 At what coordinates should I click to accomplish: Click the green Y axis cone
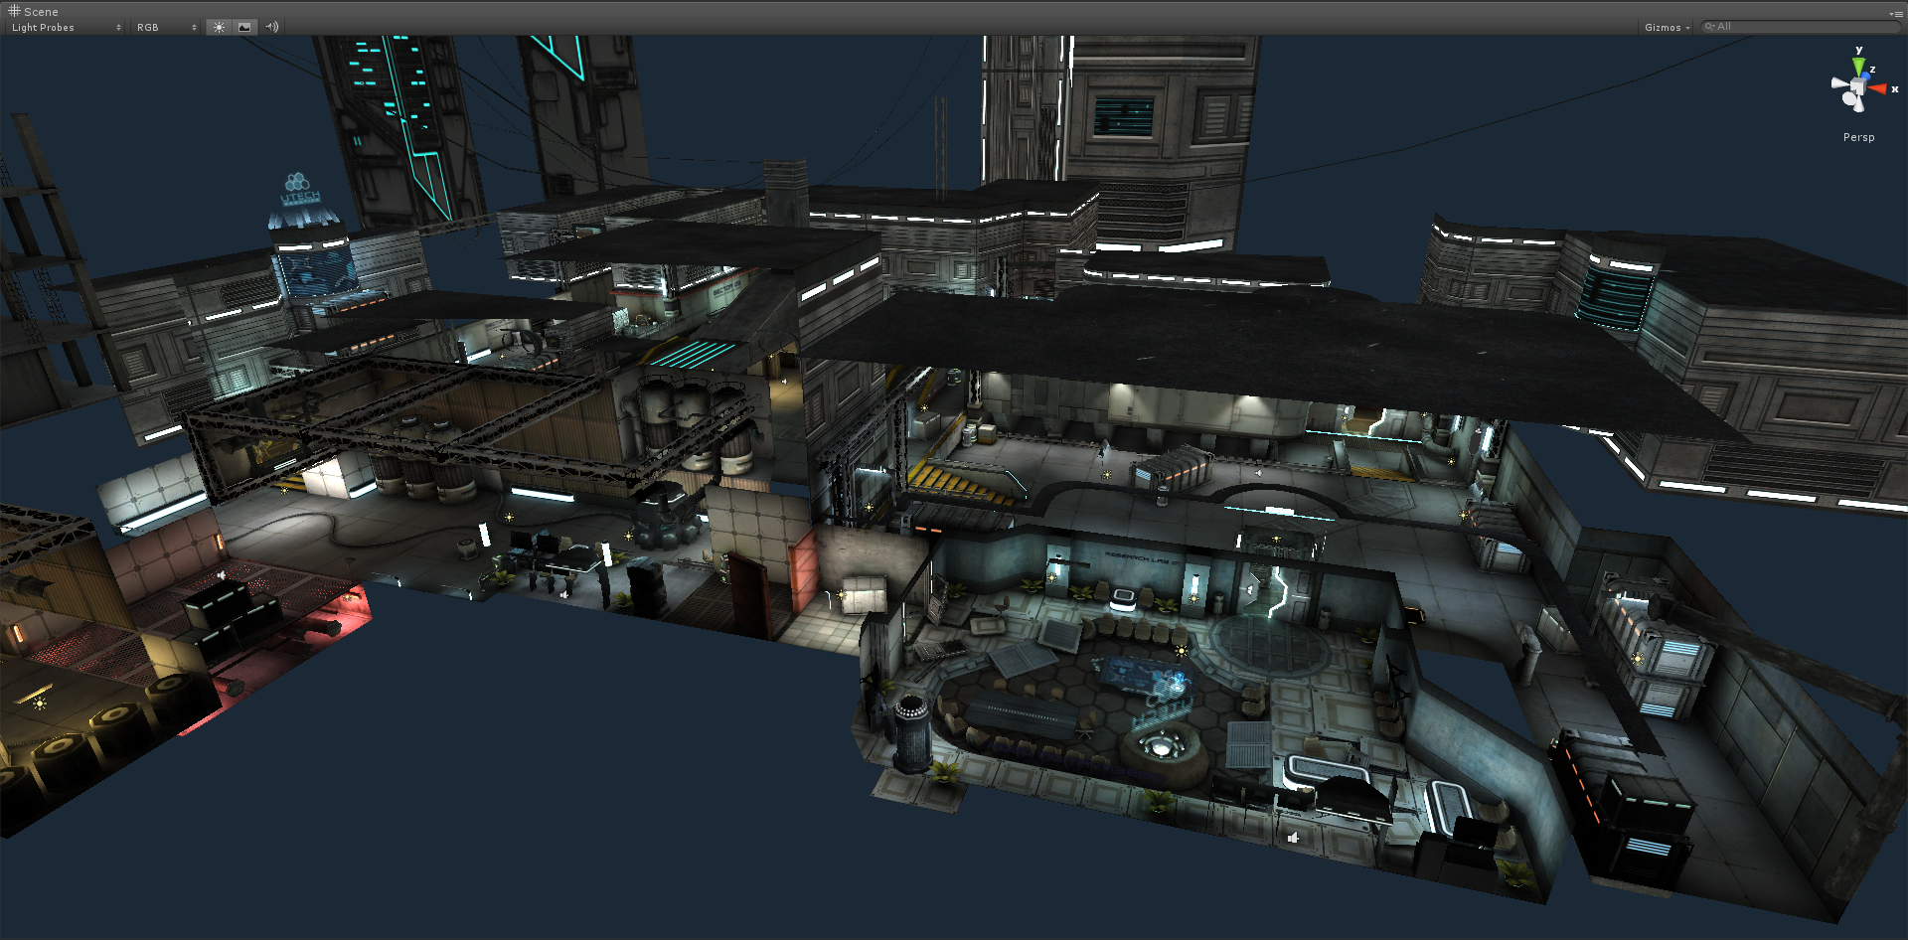[x=1857, y=67]
